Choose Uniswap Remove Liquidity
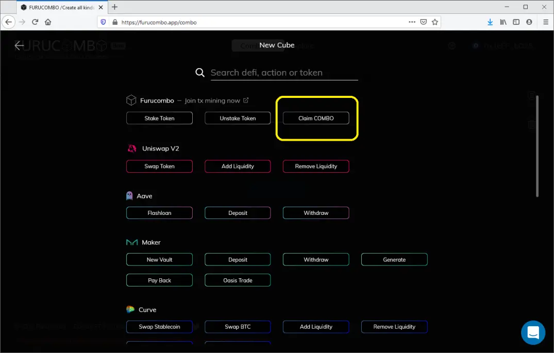The width and height of the screenshot is (554, 353). tap(316, 166)
